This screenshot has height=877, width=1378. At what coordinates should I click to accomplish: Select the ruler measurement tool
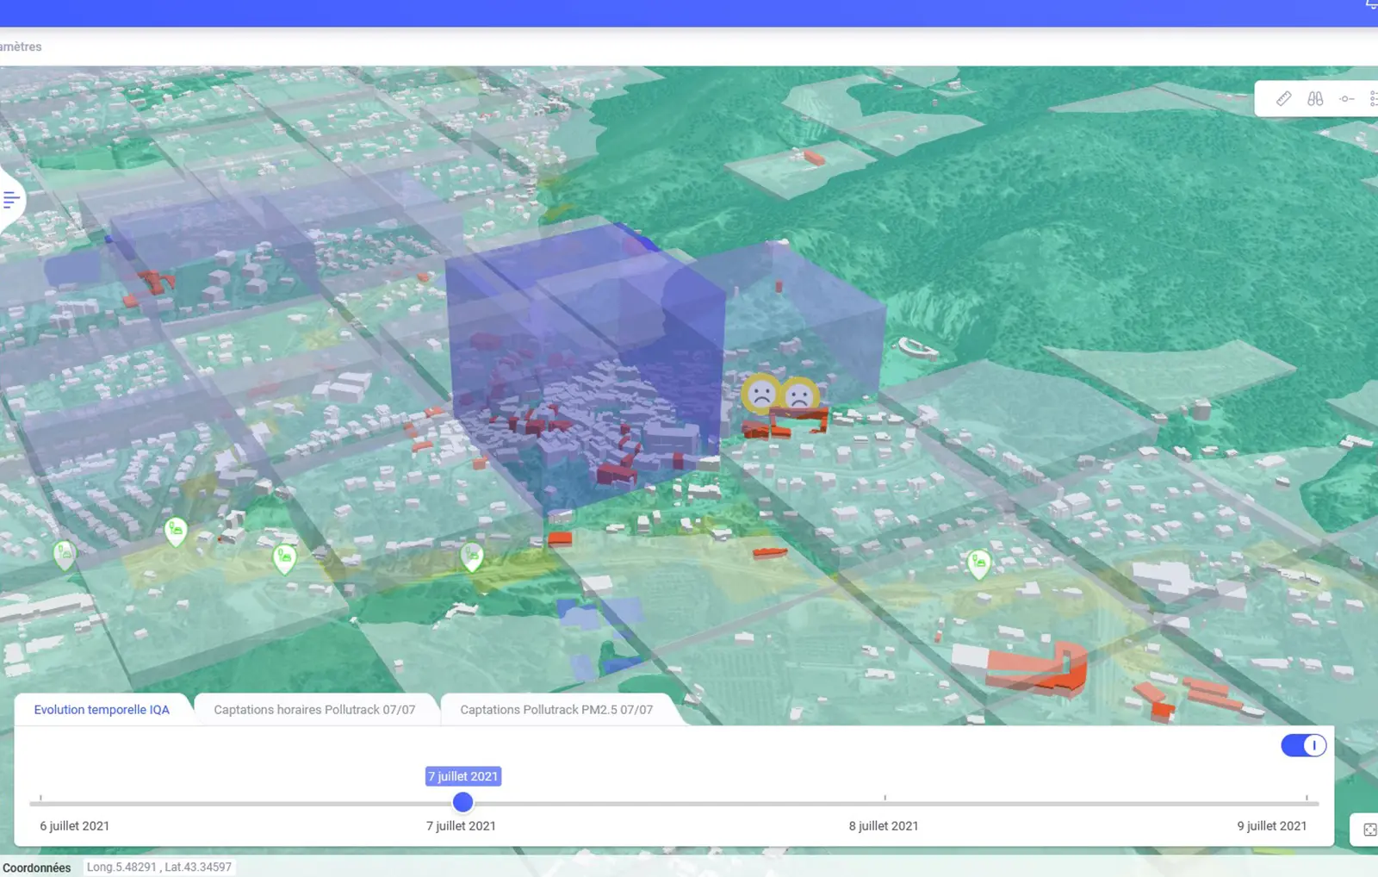[1283, 99]
